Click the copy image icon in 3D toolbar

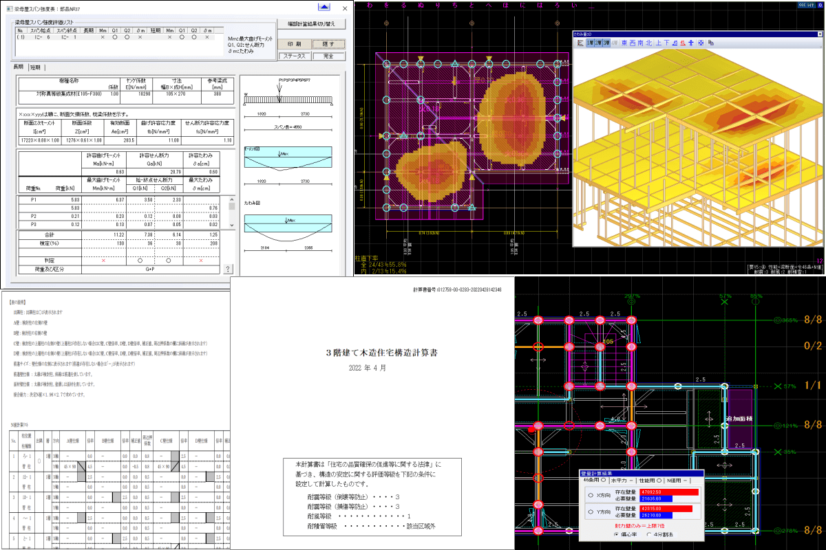[x=711, y=43]
